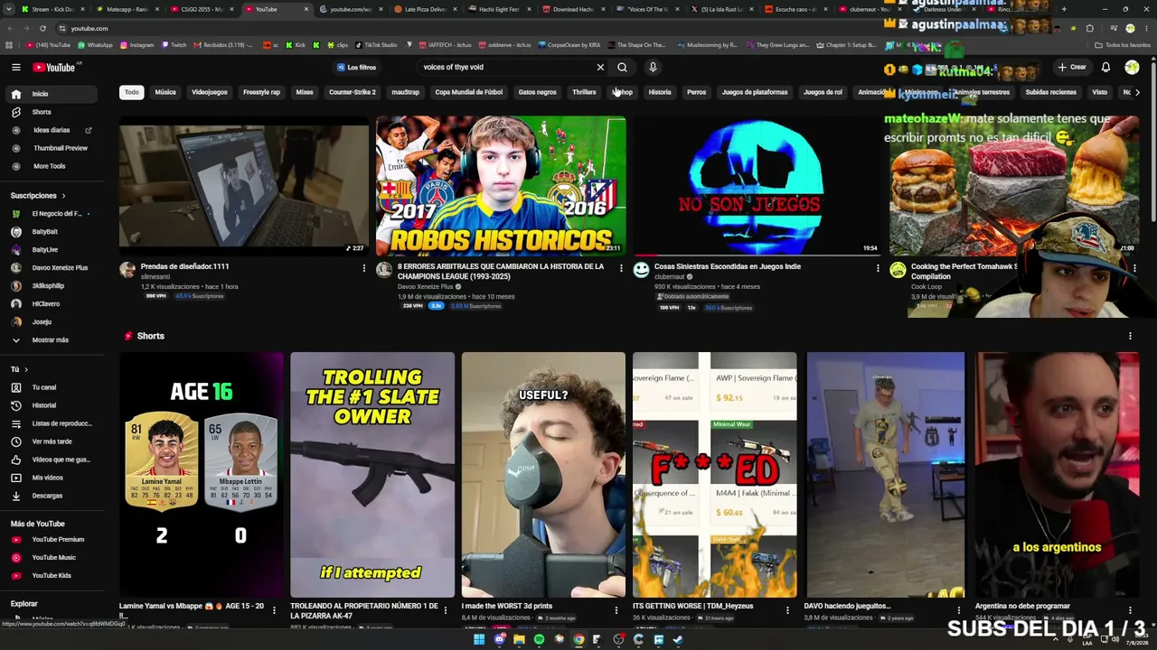Open the Davoo Xeneize Plus channel avatar
This screenshot has width=1157, height=650.
(x=384, y=270)
